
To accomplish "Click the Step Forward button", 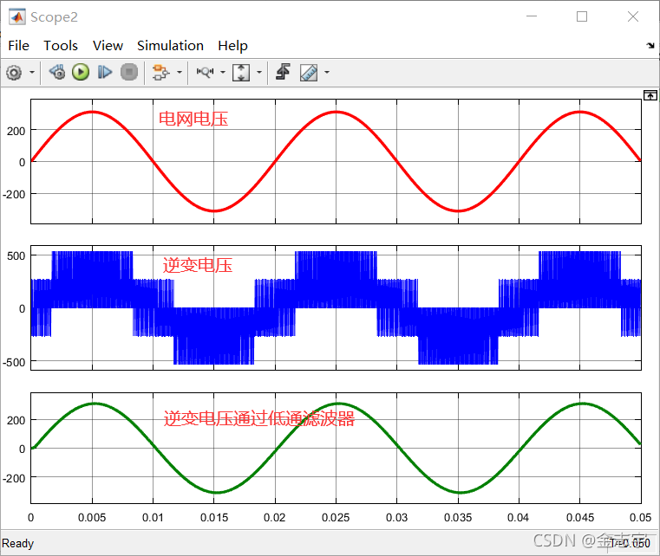I will [x=104, y=72].
